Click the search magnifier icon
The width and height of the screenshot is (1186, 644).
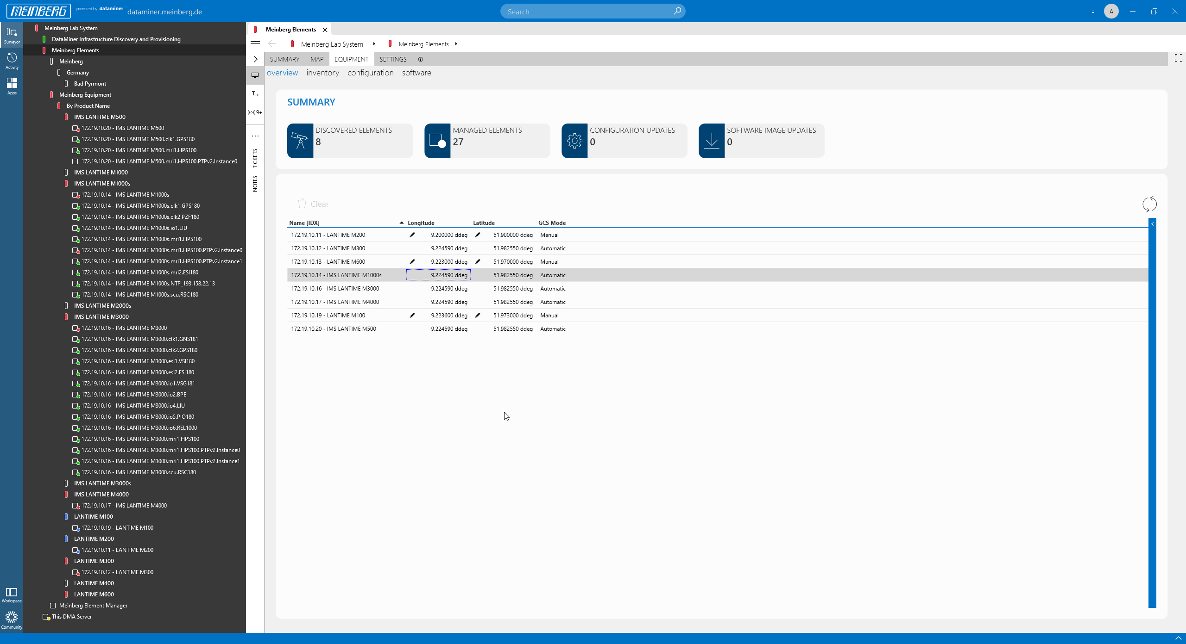point(677,11)
